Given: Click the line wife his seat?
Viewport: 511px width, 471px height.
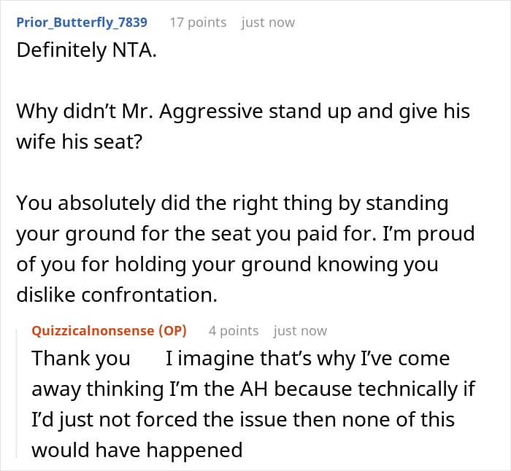Looking at the screenshot, I should 80,142.
